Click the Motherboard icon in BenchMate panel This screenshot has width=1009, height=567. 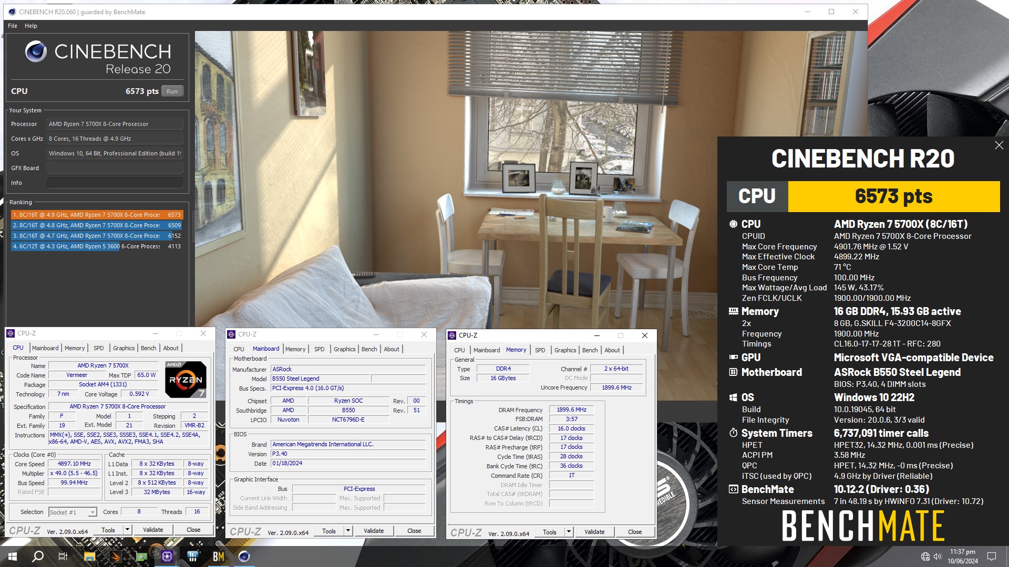733,372
